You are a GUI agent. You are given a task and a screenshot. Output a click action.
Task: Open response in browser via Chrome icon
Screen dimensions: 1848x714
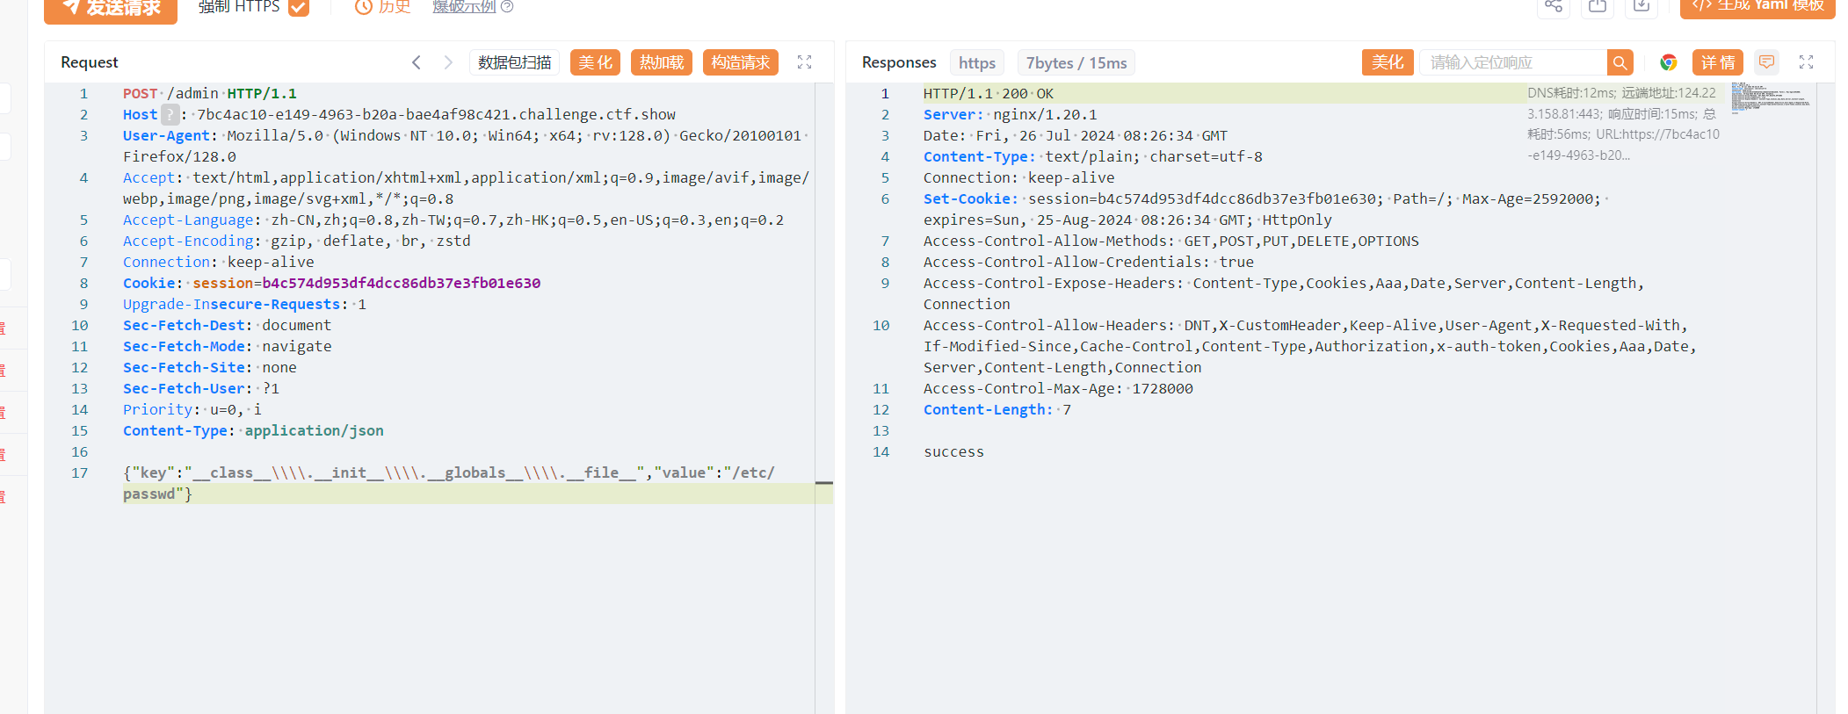pos(1669,62)
